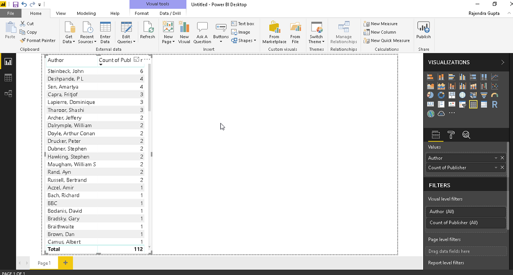Image resolution: width=513 pixels, height=275 pixels.
Task: Switch to Data view in left sidebar
Action: pyautogui.click(x=8, y=78)
